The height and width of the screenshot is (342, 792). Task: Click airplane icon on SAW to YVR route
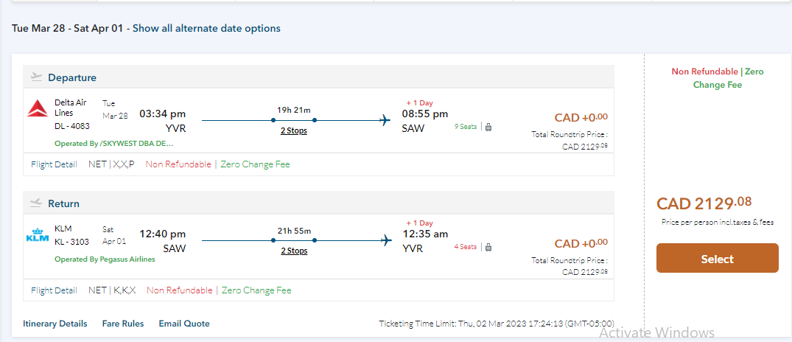point(385,240)
